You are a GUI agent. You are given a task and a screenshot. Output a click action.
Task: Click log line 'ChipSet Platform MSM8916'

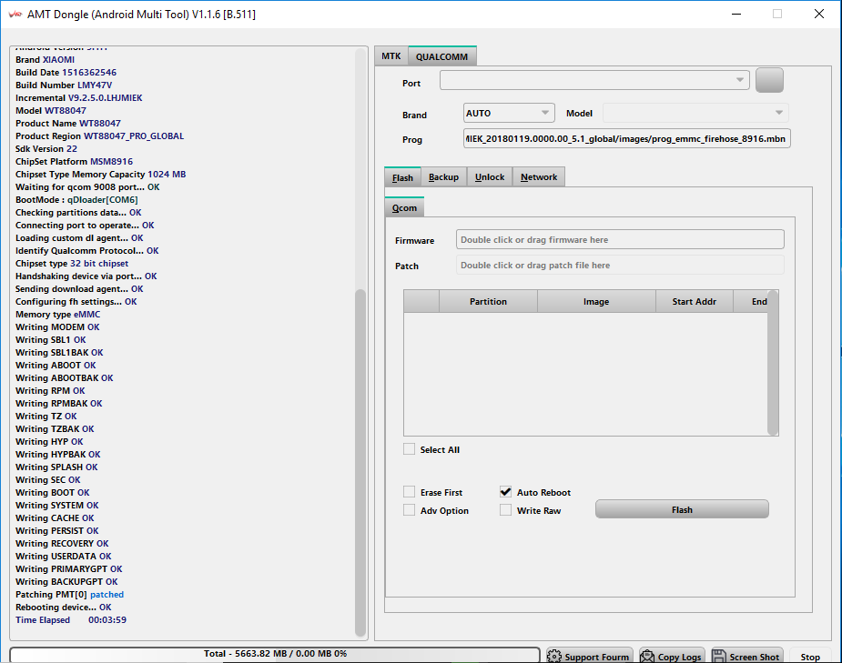(x=74, y=162)
